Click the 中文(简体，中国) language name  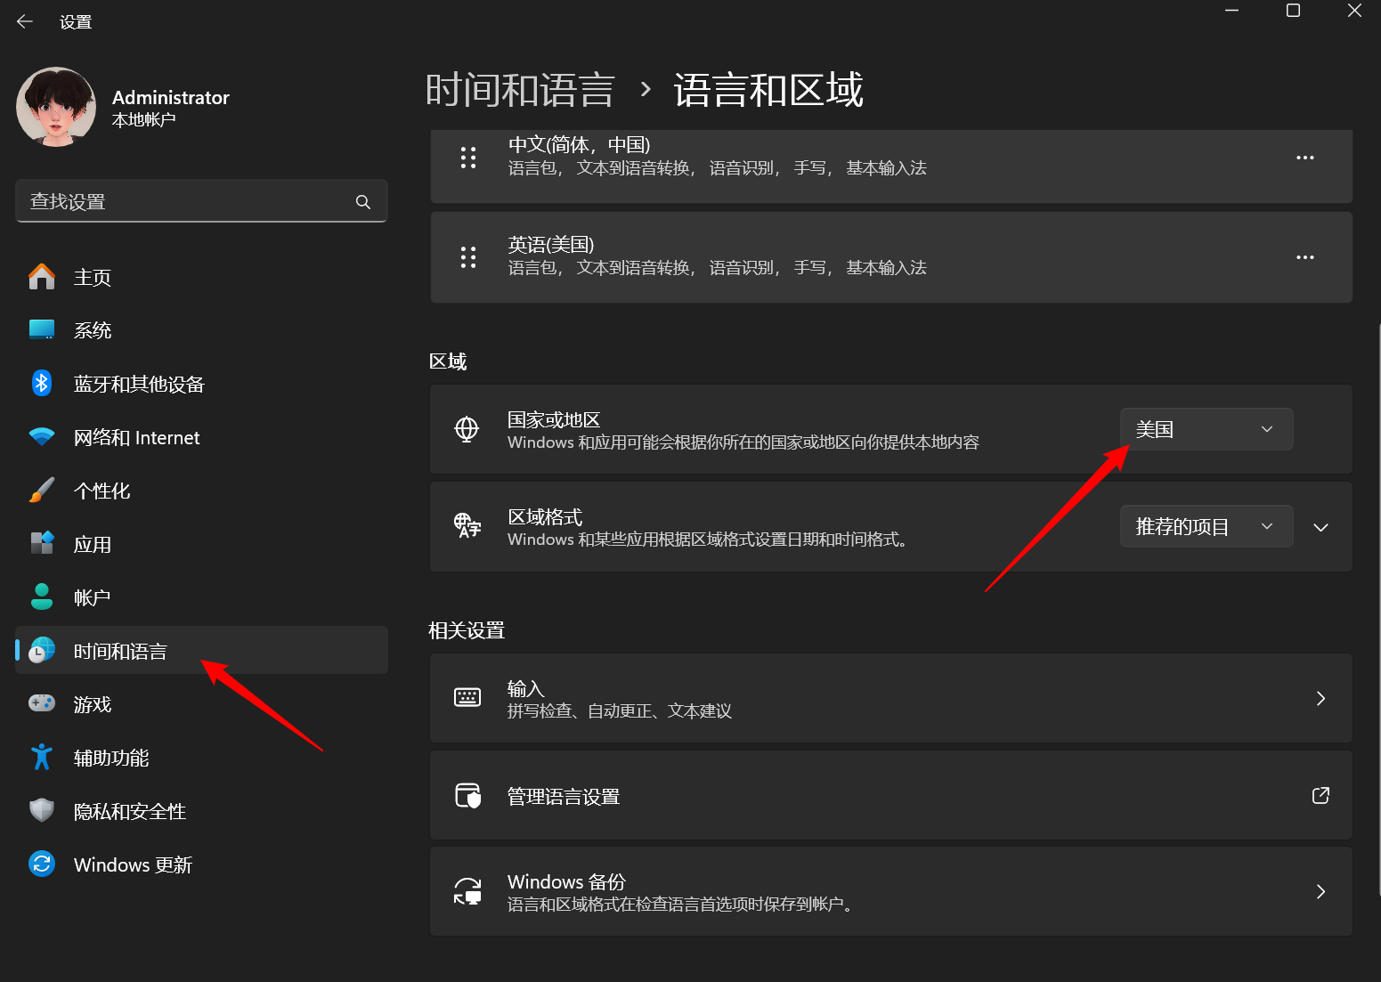580,144
